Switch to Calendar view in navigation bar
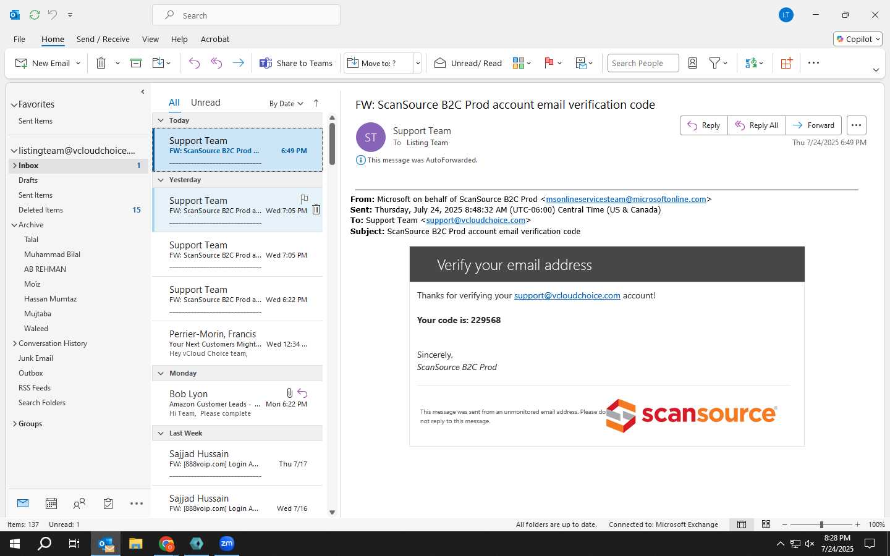Screen dimensions: 890x556 coord(51,503)
